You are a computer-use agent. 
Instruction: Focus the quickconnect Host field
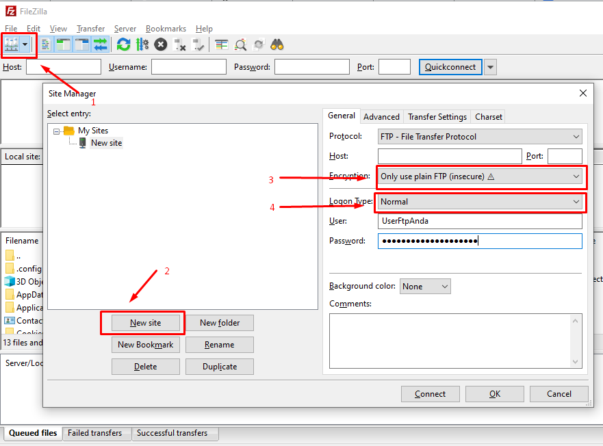(x=64, y=67)
